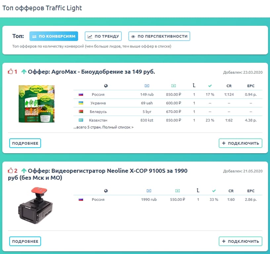Click 'Подключить' button for Neoline offer
This screenshot has height=254, width=270.
(241, 241)
